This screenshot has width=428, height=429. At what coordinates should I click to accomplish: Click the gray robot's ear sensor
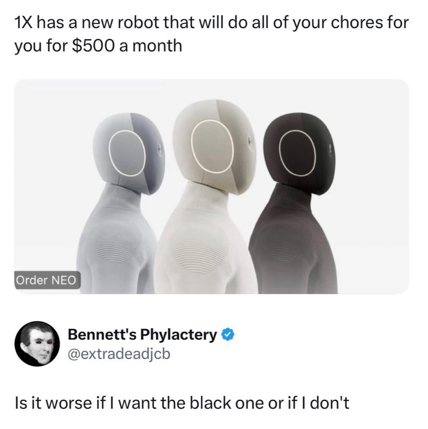pyautogui.click(x=160, y=149)
